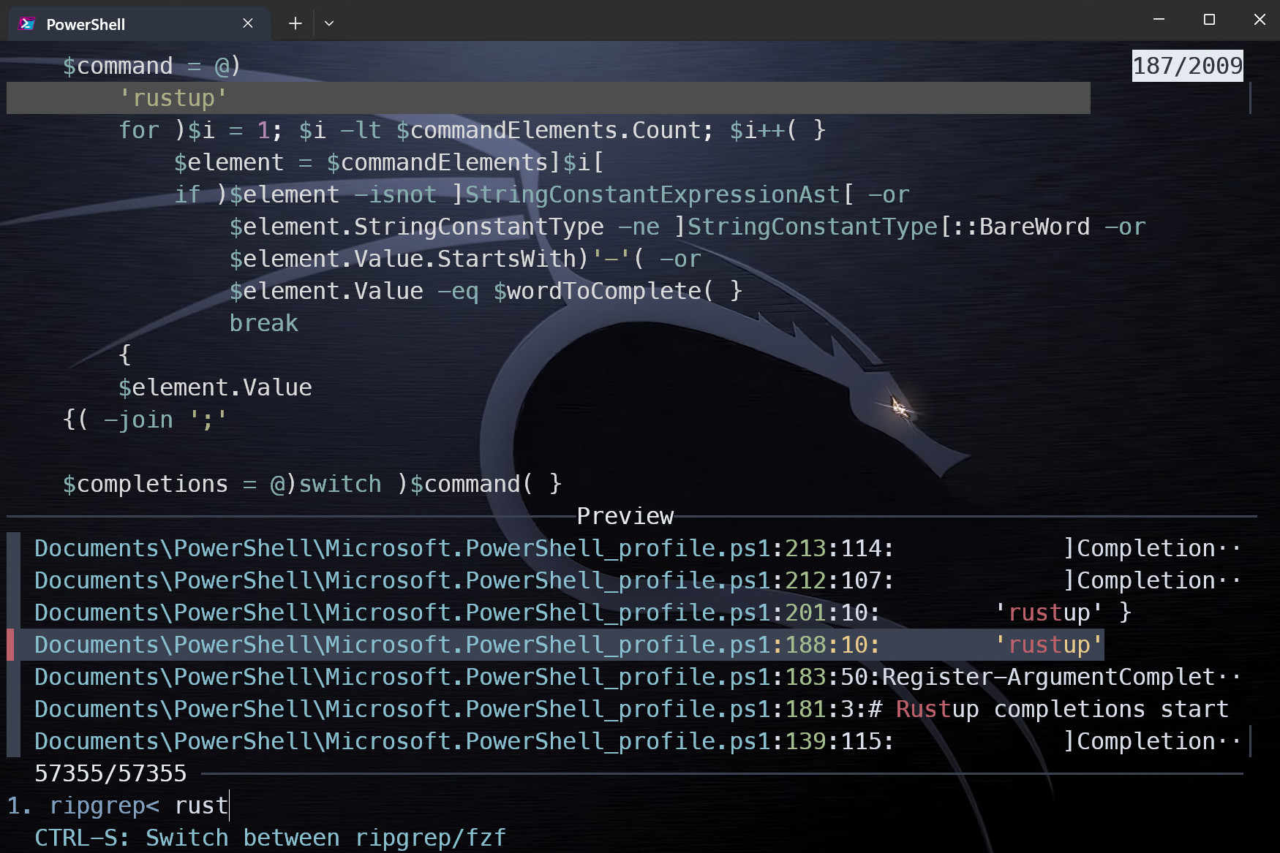Click the results list scrollbar indicator
The image size is (1280, 853).
(1250, 741)
